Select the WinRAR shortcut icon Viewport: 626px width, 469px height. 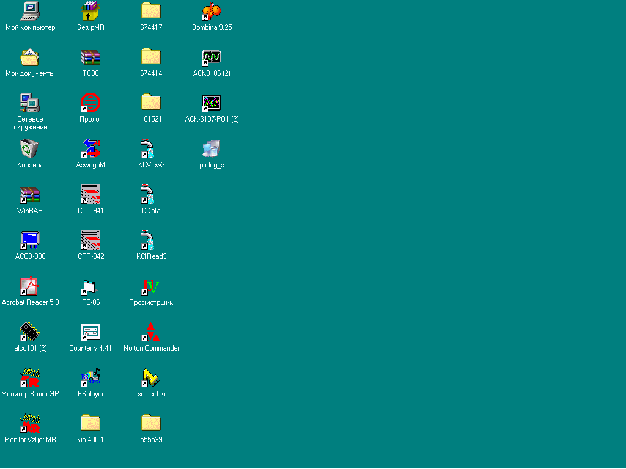30,195
